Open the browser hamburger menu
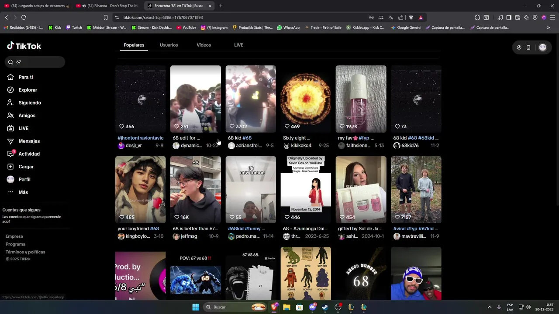The image size is (559, 314). [x=552, y=17]
